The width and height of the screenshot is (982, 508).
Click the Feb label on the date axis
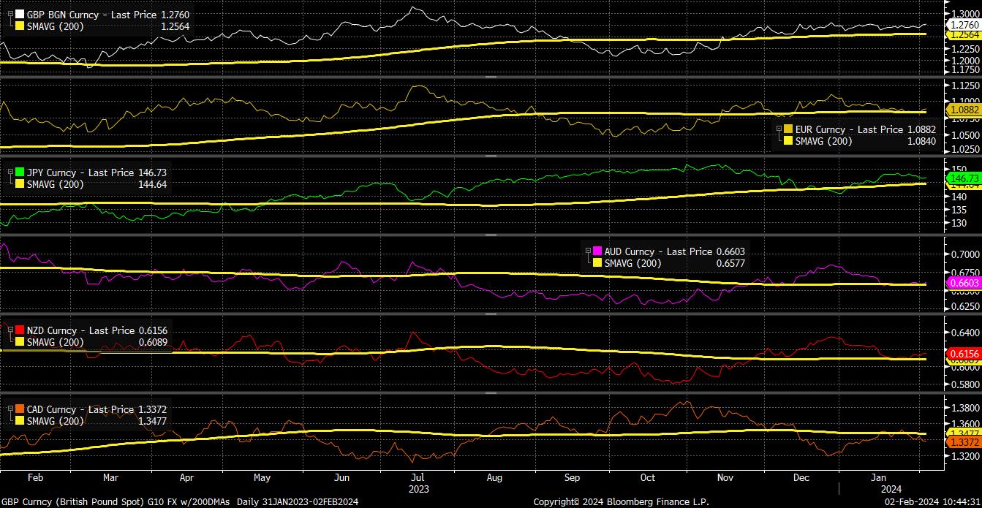click(36, 477)
